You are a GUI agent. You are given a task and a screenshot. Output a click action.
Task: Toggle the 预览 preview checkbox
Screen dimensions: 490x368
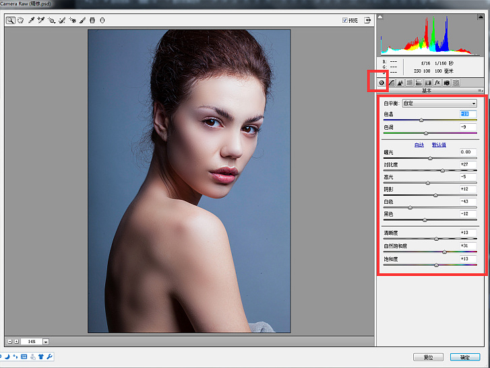(x=346, y=21)
